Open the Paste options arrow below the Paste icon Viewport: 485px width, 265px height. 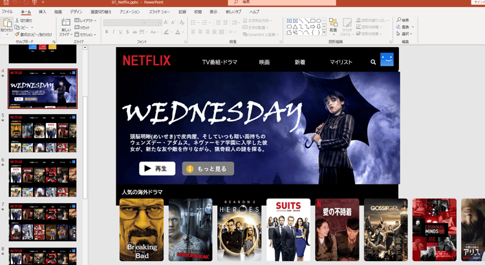click(x=7, y=34)
